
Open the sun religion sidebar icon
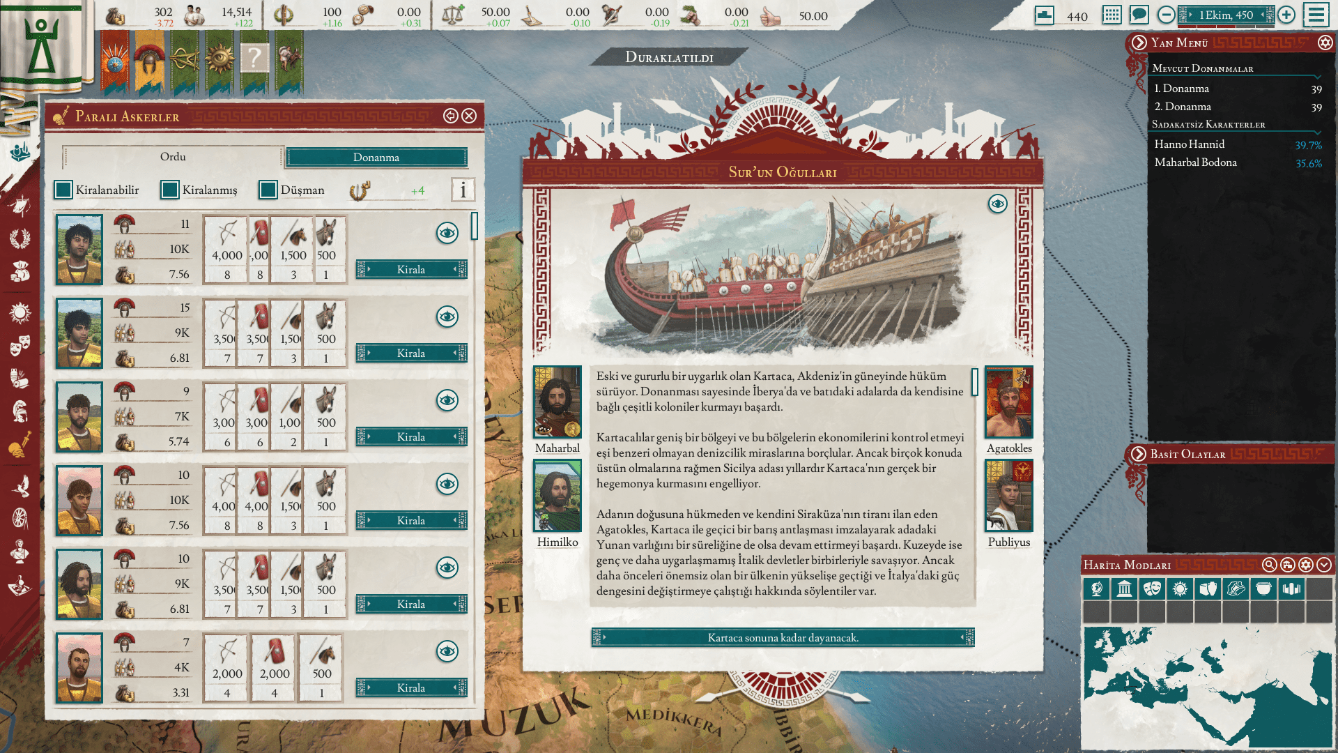click(x=20, y=312)
